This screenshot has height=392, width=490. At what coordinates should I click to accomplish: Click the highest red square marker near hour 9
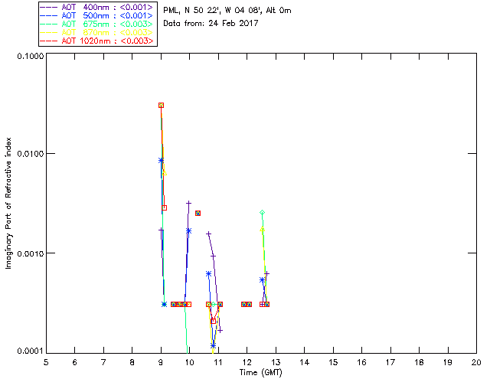pyautogui.click(x=161, y=106)
